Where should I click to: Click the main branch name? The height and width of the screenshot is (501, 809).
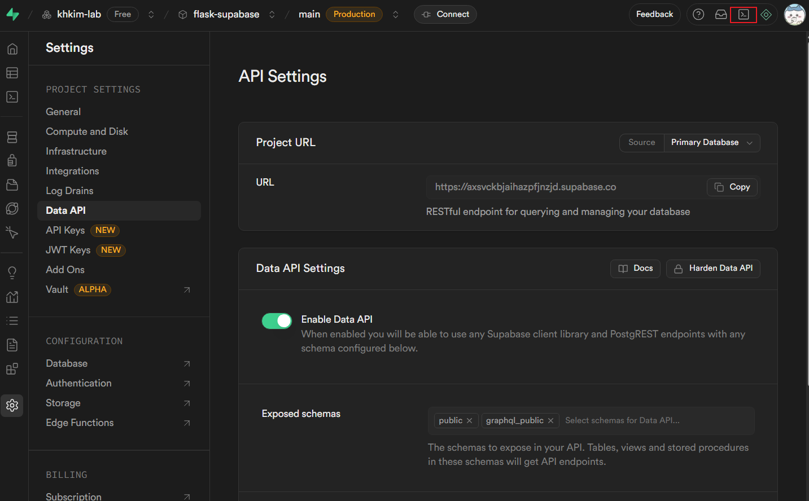[x=309, y=15]
